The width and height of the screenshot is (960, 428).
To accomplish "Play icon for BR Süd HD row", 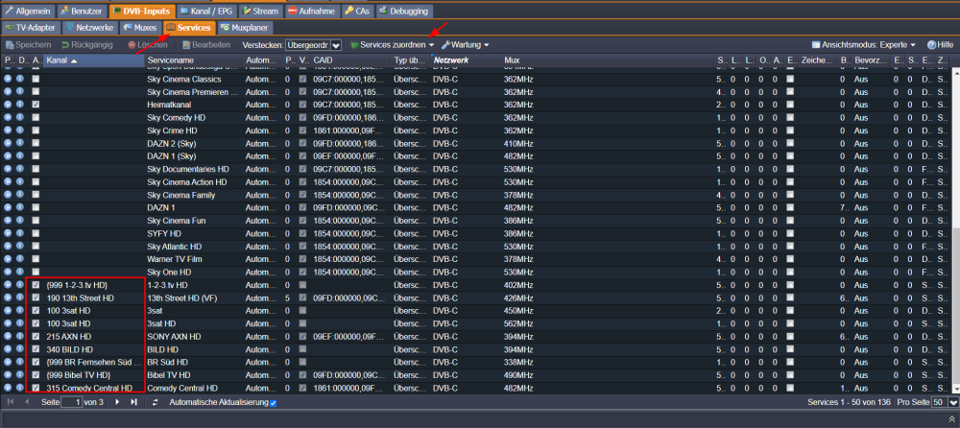I will 8,362.
